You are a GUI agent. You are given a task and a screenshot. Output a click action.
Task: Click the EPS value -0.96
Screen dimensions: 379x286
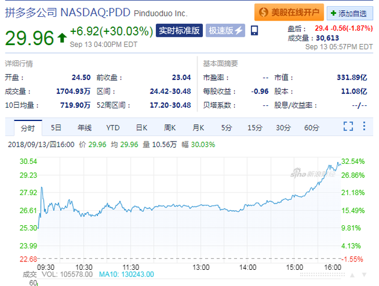click(x=260, y=92)
